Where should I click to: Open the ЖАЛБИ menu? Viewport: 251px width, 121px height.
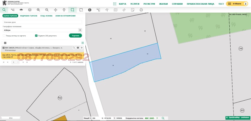[163, 4]
